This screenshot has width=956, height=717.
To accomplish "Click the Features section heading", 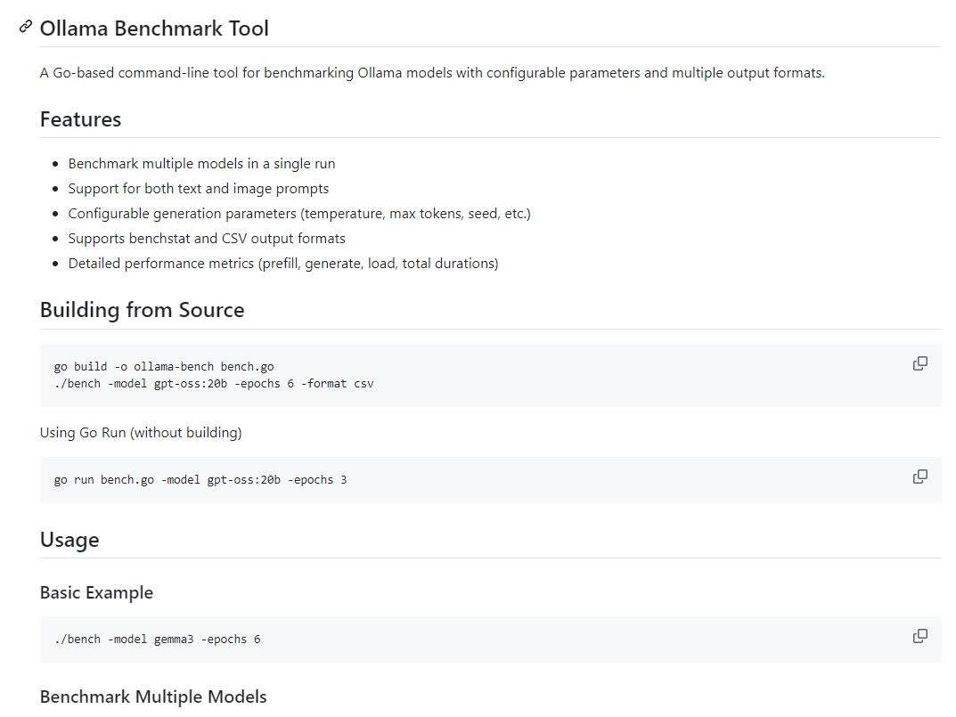I will point(80,119).
